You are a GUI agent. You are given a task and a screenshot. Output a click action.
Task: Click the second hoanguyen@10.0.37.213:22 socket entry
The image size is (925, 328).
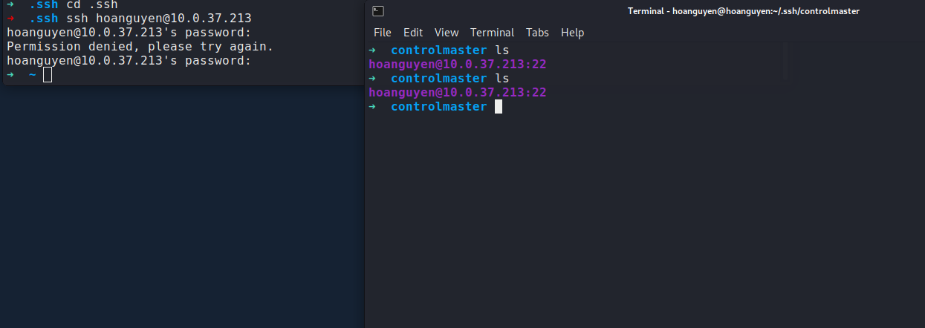(x=458, y=93)
